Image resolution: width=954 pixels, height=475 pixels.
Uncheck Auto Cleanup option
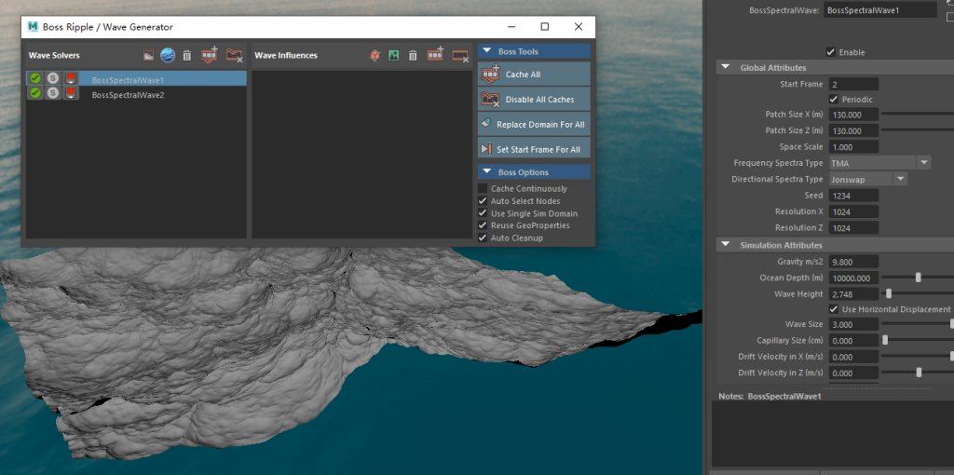(x=483, y=237)
